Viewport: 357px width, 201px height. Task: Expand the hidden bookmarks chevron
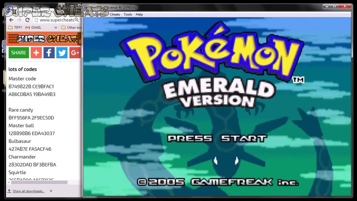click(56, 27)
